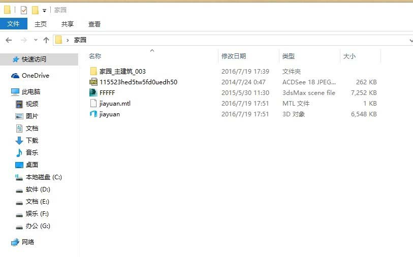Select 此电脑 in the navigation pane

click(31, 91)
